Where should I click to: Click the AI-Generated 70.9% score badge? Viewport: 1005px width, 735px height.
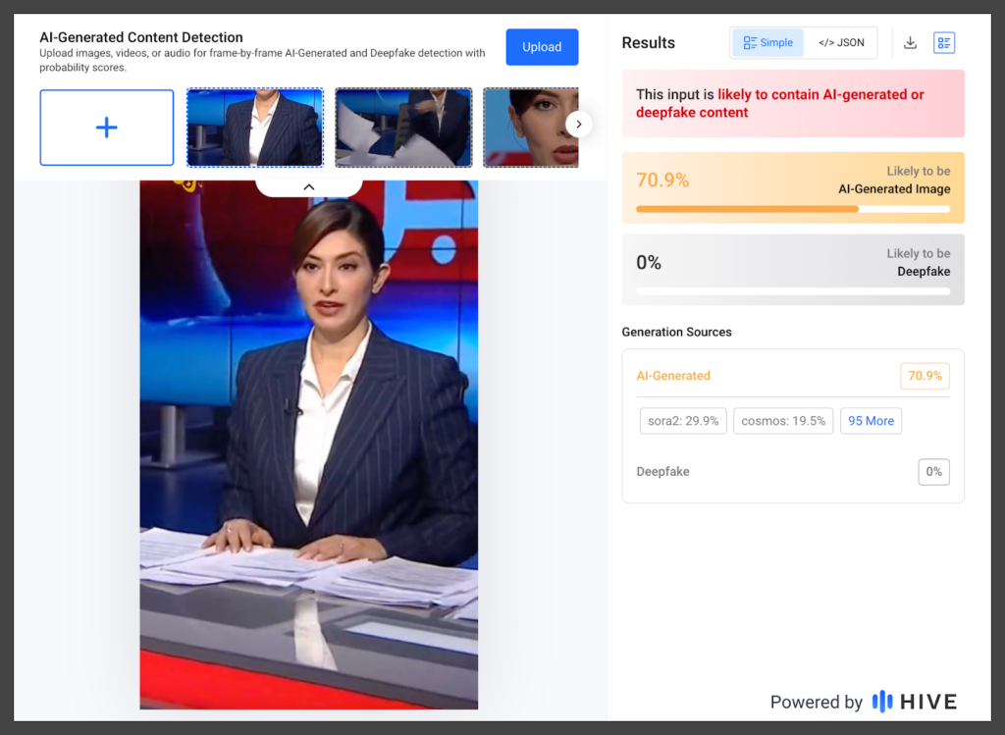click(925, 376)
